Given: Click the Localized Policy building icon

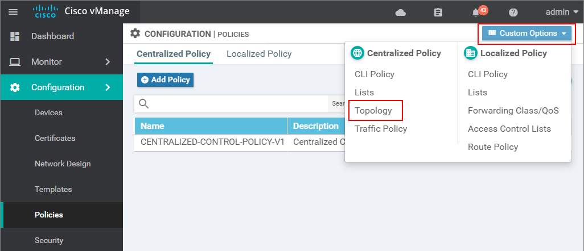Looking at the screenshot, I should [470, 53].
